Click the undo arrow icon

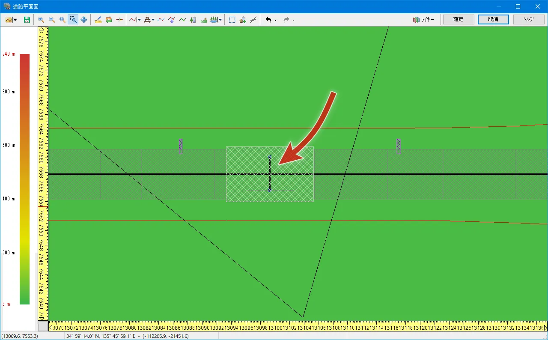(268, 20)
